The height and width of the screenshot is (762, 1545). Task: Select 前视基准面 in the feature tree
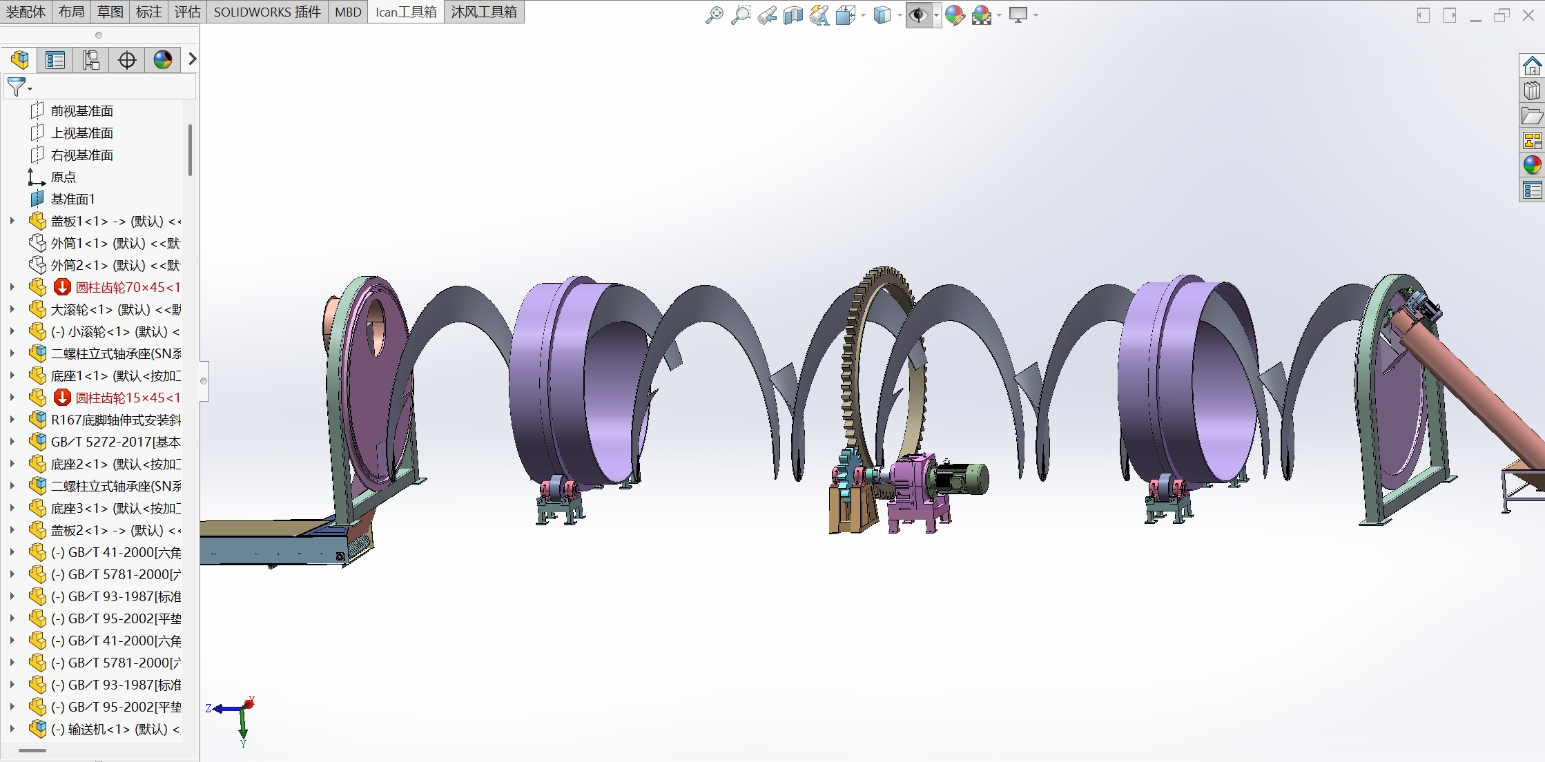pyautogui.click(x=81, y=110)
